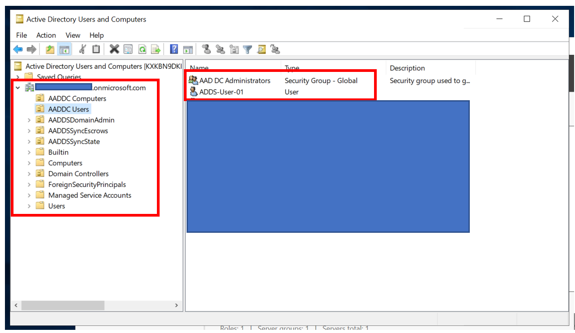Screen dimensions: 575x333
Task: Click right arrow of tree pane scrollbar
Action: click(x=176, y=305)
